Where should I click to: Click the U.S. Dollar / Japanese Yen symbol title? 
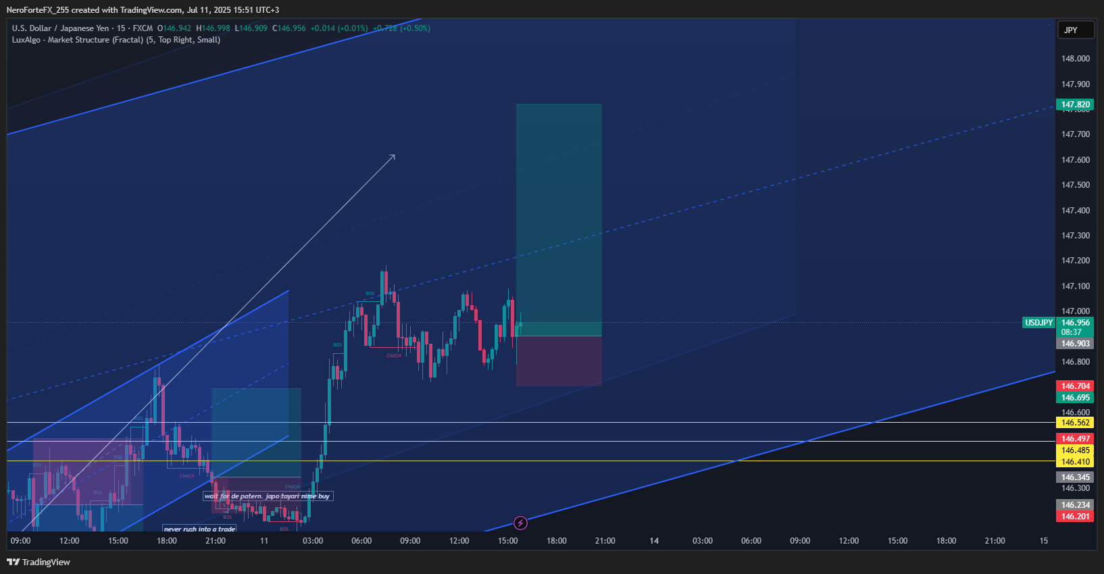(x=60, y=28)
